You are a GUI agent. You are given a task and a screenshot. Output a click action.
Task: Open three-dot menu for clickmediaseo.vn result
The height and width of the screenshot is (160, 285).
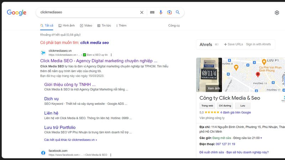point(111,55)
